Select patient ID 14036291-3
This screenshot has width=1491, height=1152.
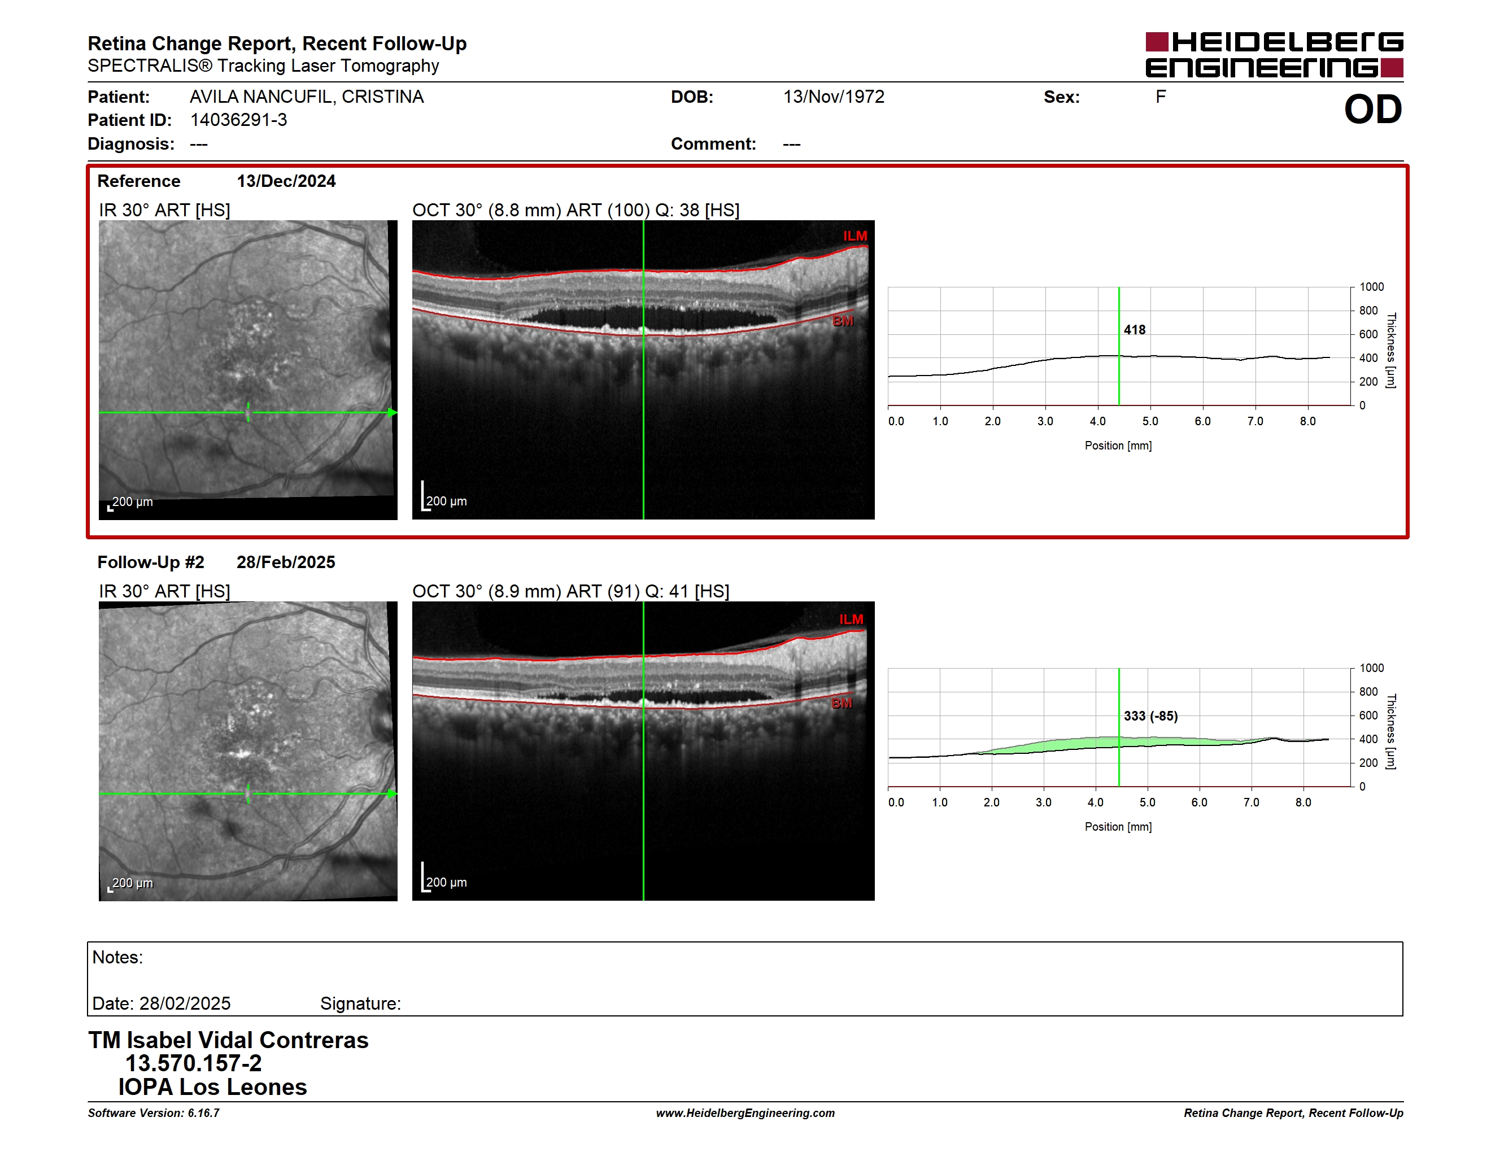238,120
